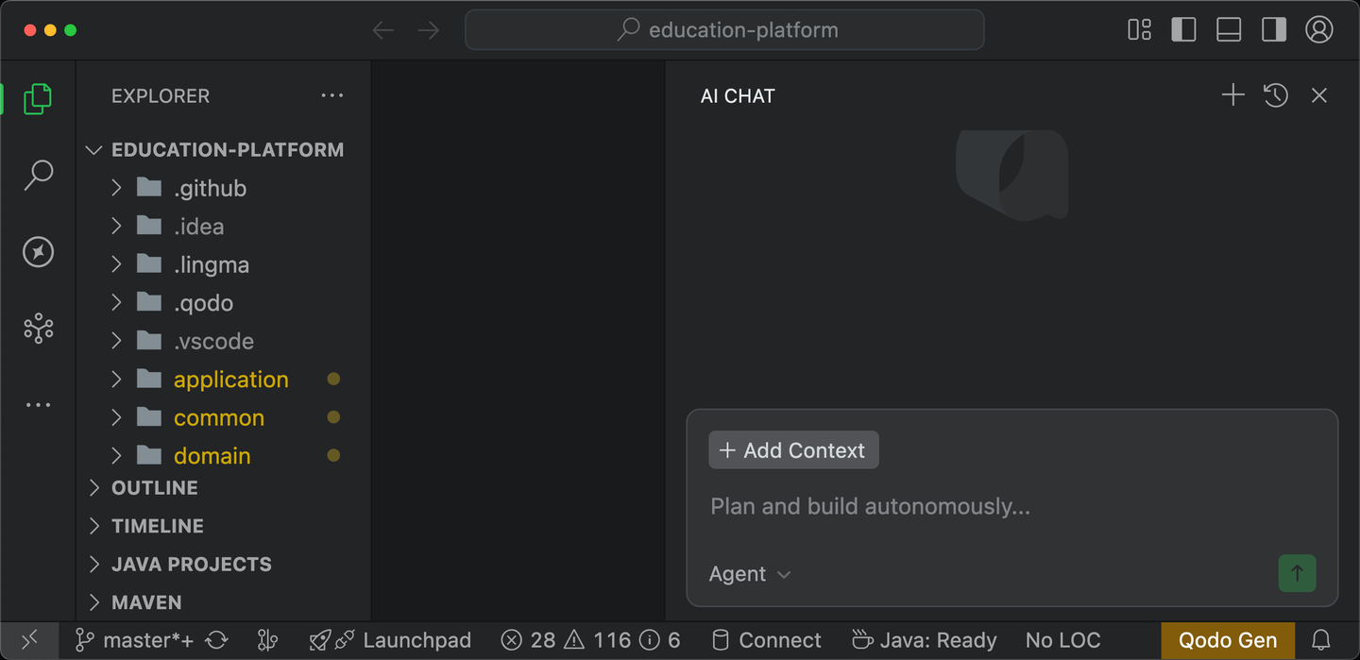
Task: Expand the MAVEN section
Action: pos(224,602)
